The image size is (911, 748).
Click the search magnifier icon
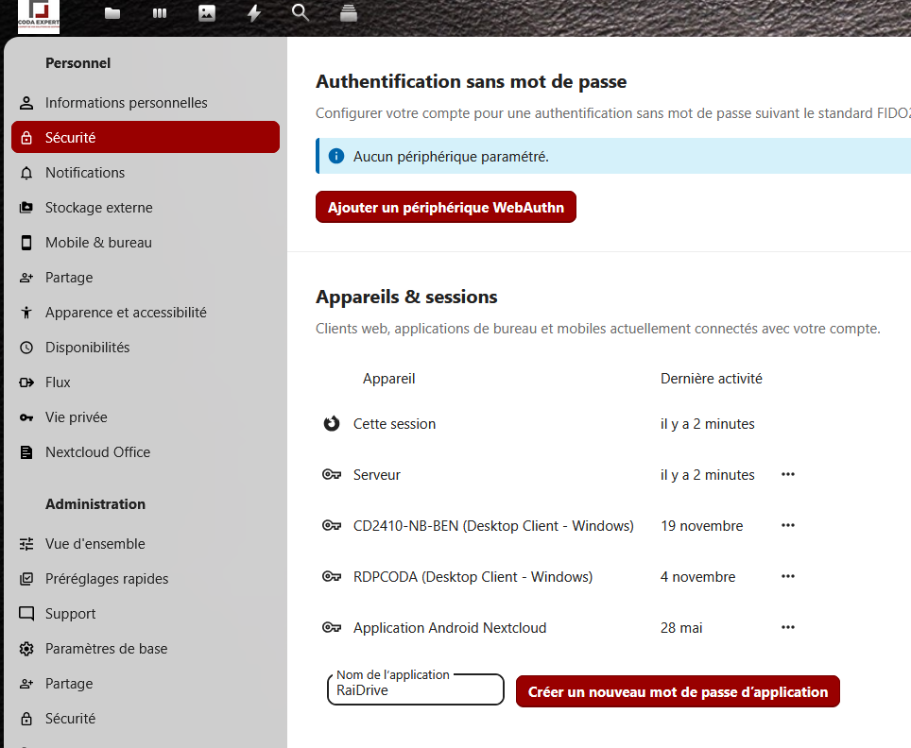[x=301, y=13]
